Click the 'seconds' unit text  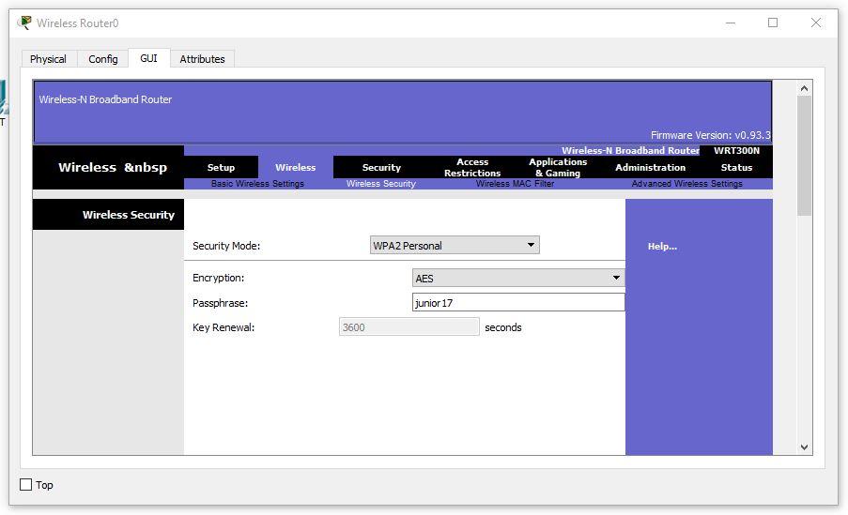503,327
